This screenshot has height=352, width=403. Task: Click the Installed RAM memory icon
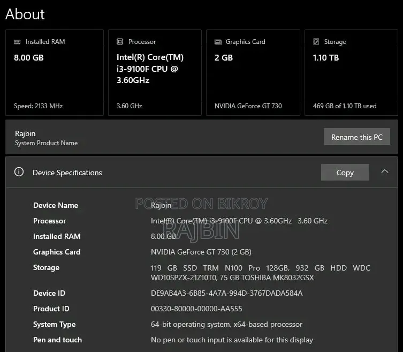(x=17, y=42)
